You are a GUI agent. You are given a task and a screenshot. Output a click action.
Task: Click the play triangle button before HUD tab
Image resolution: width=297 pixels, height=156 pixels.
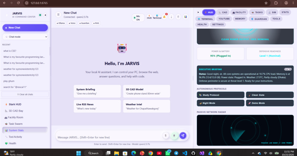pos(198,12)
